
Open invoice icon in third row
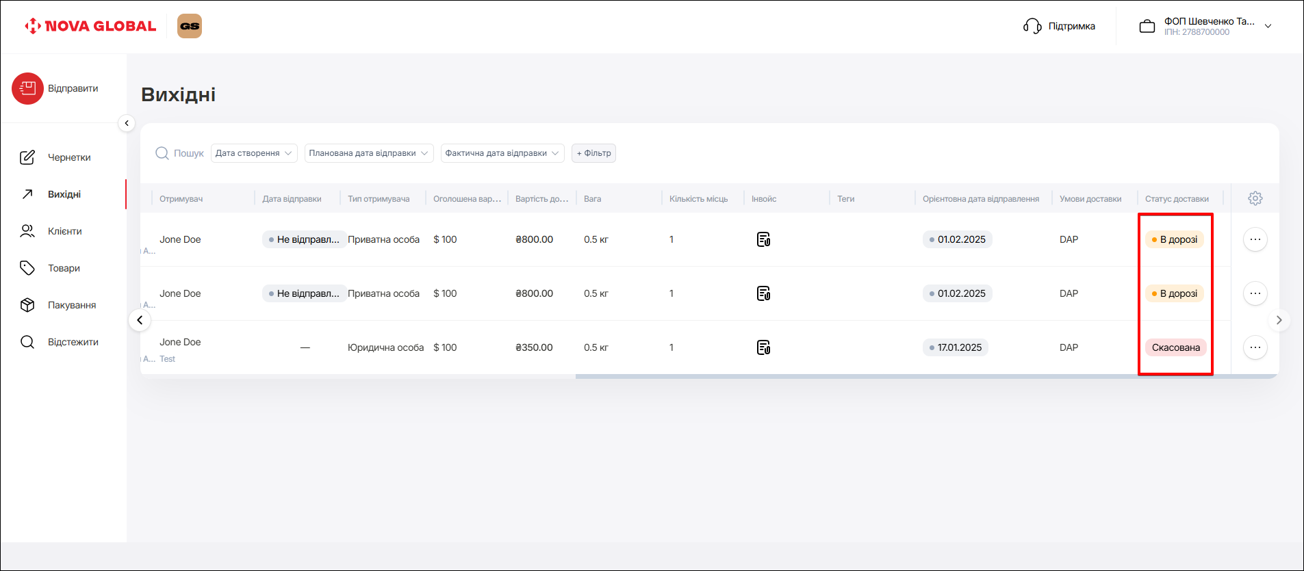(x=763, y=347)
